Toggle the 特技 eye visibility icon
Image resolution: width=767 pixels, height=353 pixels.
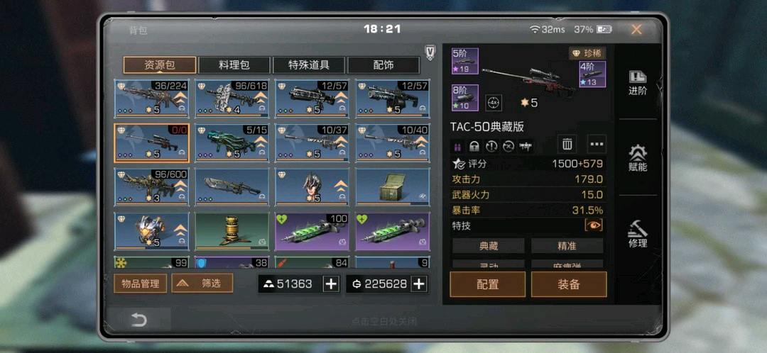593,226
